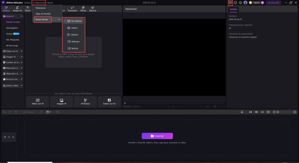Click the microphone voiceover icon in timeline toolbar
299x163 pixels.
point(242,112)
